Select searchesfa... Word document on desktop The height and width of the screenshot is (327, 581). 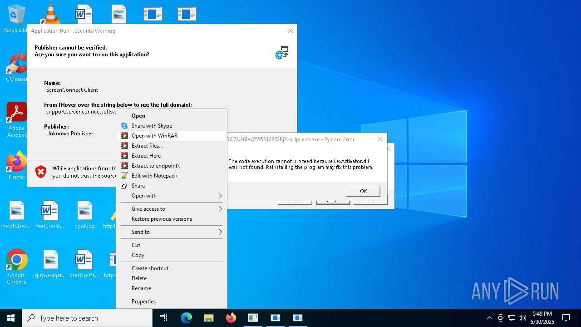(84, 264)
